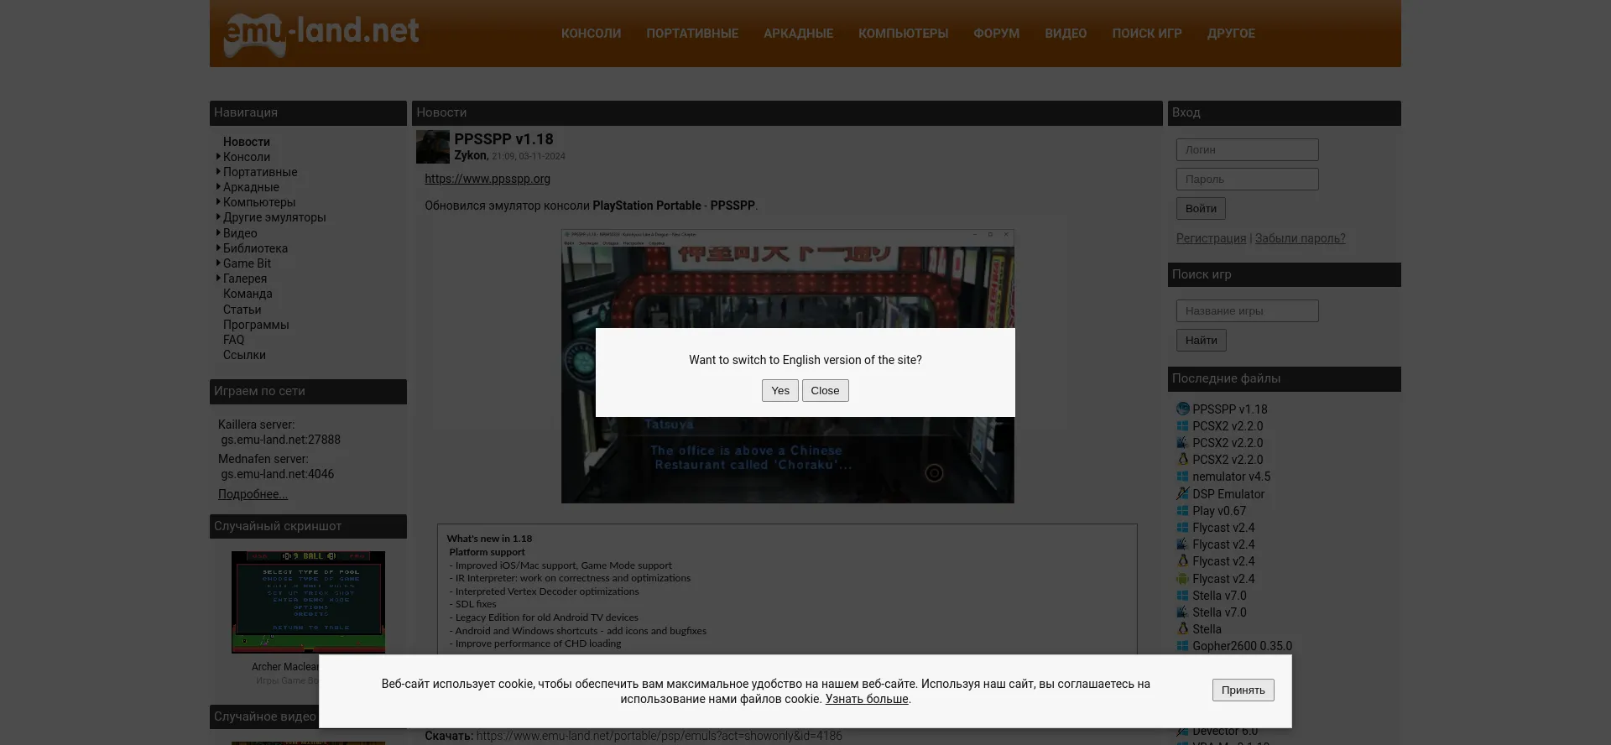
Task: Click the Linux penguin icon beside Stella
Action: [x=1182, y=629]
